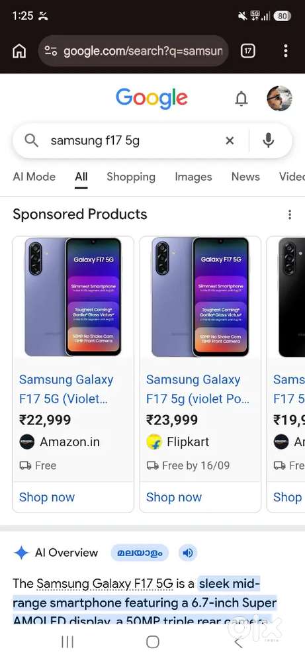Start voice search with microphone icon
Image resolution: width=305 pixels, height=662 pixels.
click(x=269, y=140)
